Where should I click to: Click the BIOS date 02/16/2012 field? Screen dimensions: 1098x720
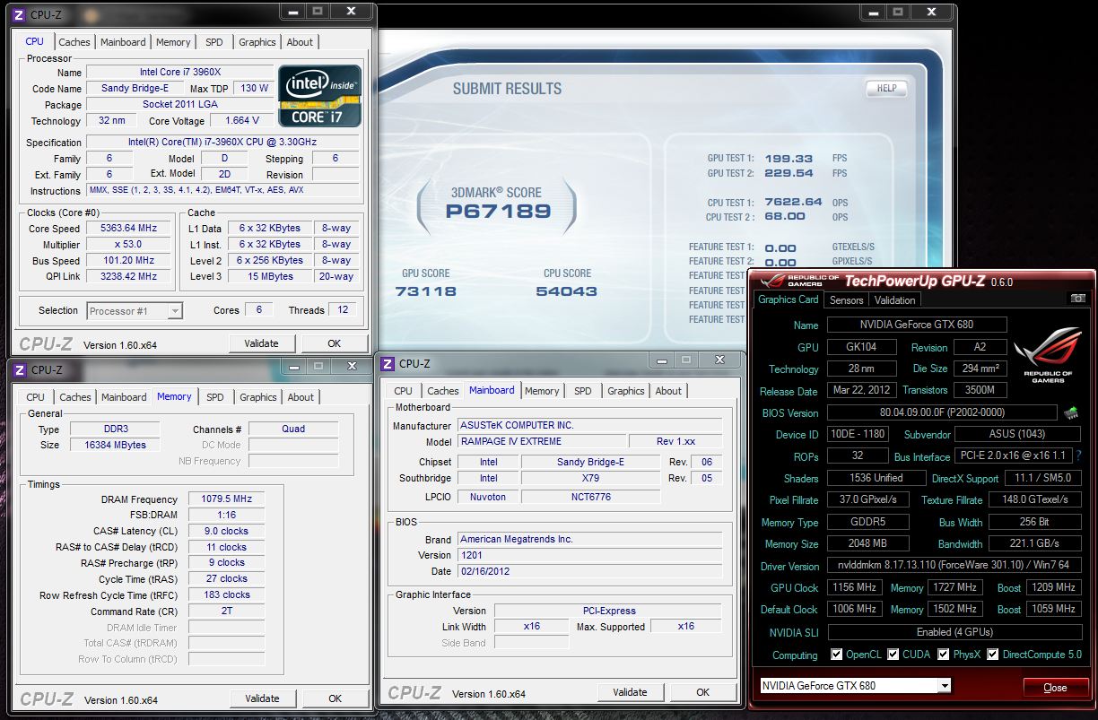589,572
